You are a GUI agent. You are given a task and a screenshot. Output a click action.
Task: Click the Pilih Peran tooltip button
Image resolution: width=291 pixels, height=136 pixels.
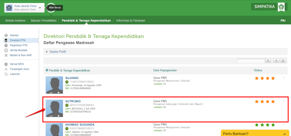click(55, 8)
